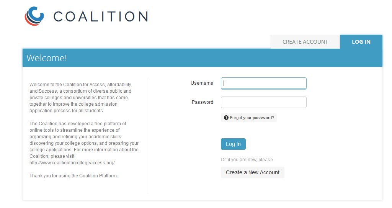
Task: Click the Password field label
Action: (x=202, y=102)
